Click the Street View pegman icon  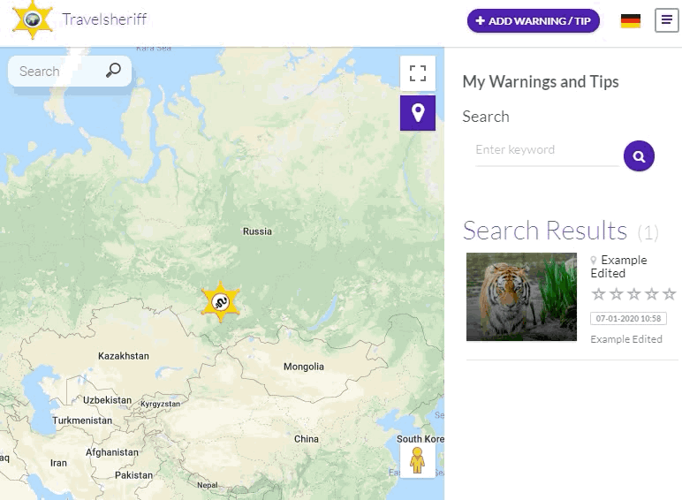coord(417,460)
